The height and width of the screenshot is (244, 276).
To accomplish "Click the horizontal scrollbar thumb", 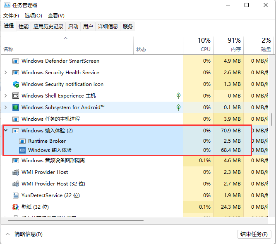I will click(x=76, y=221).
